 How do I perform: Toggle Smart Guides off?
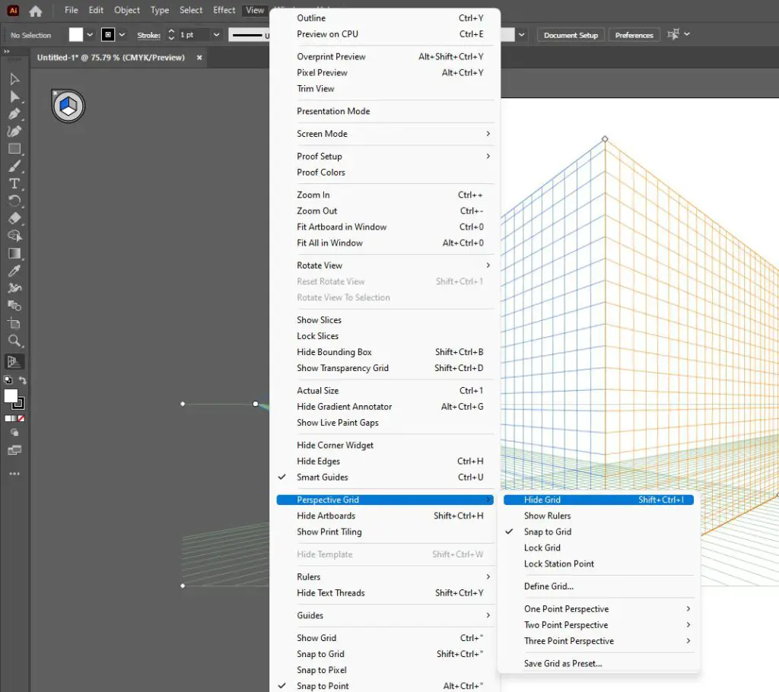[x=322, y=477]
